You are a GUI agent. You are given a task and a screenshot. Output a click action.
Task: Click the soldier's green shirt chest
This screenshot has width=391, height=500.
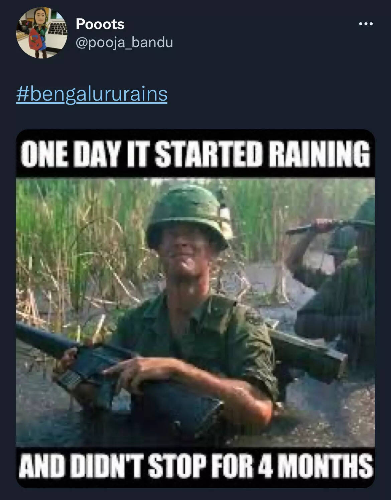(x=201, y=328)
